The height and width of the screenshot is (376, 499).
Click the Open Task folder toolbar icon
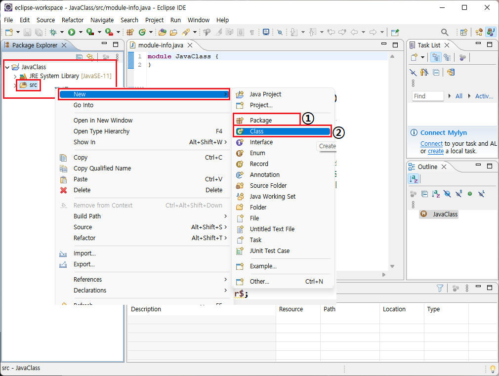pos(174,32)
